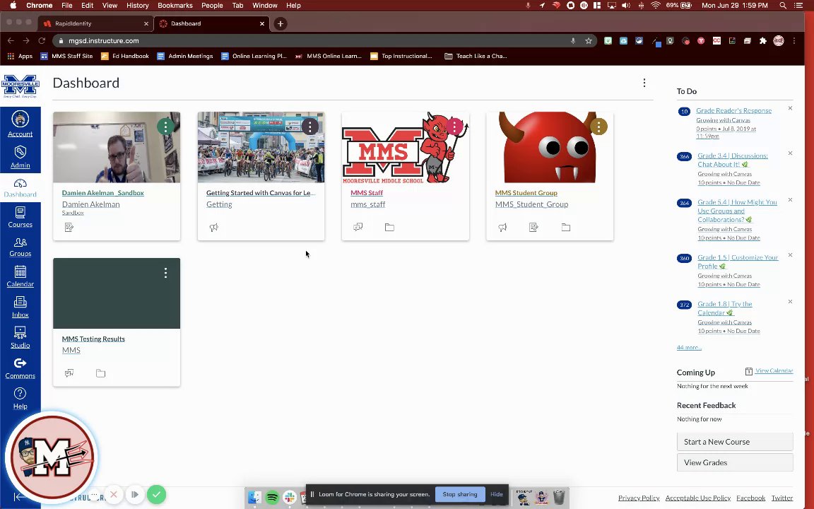Open Studio from the sidebar
814x509 pixels.
20,338
